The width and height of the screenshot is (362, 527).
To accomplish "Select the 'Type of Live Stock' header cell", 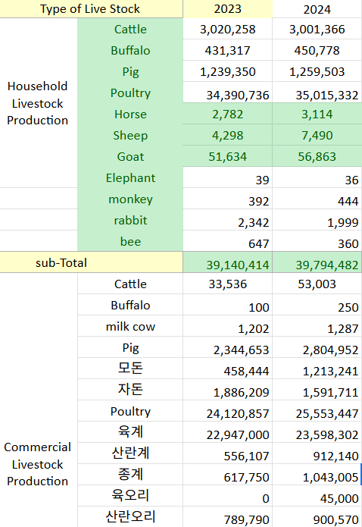I will [92, 9].
